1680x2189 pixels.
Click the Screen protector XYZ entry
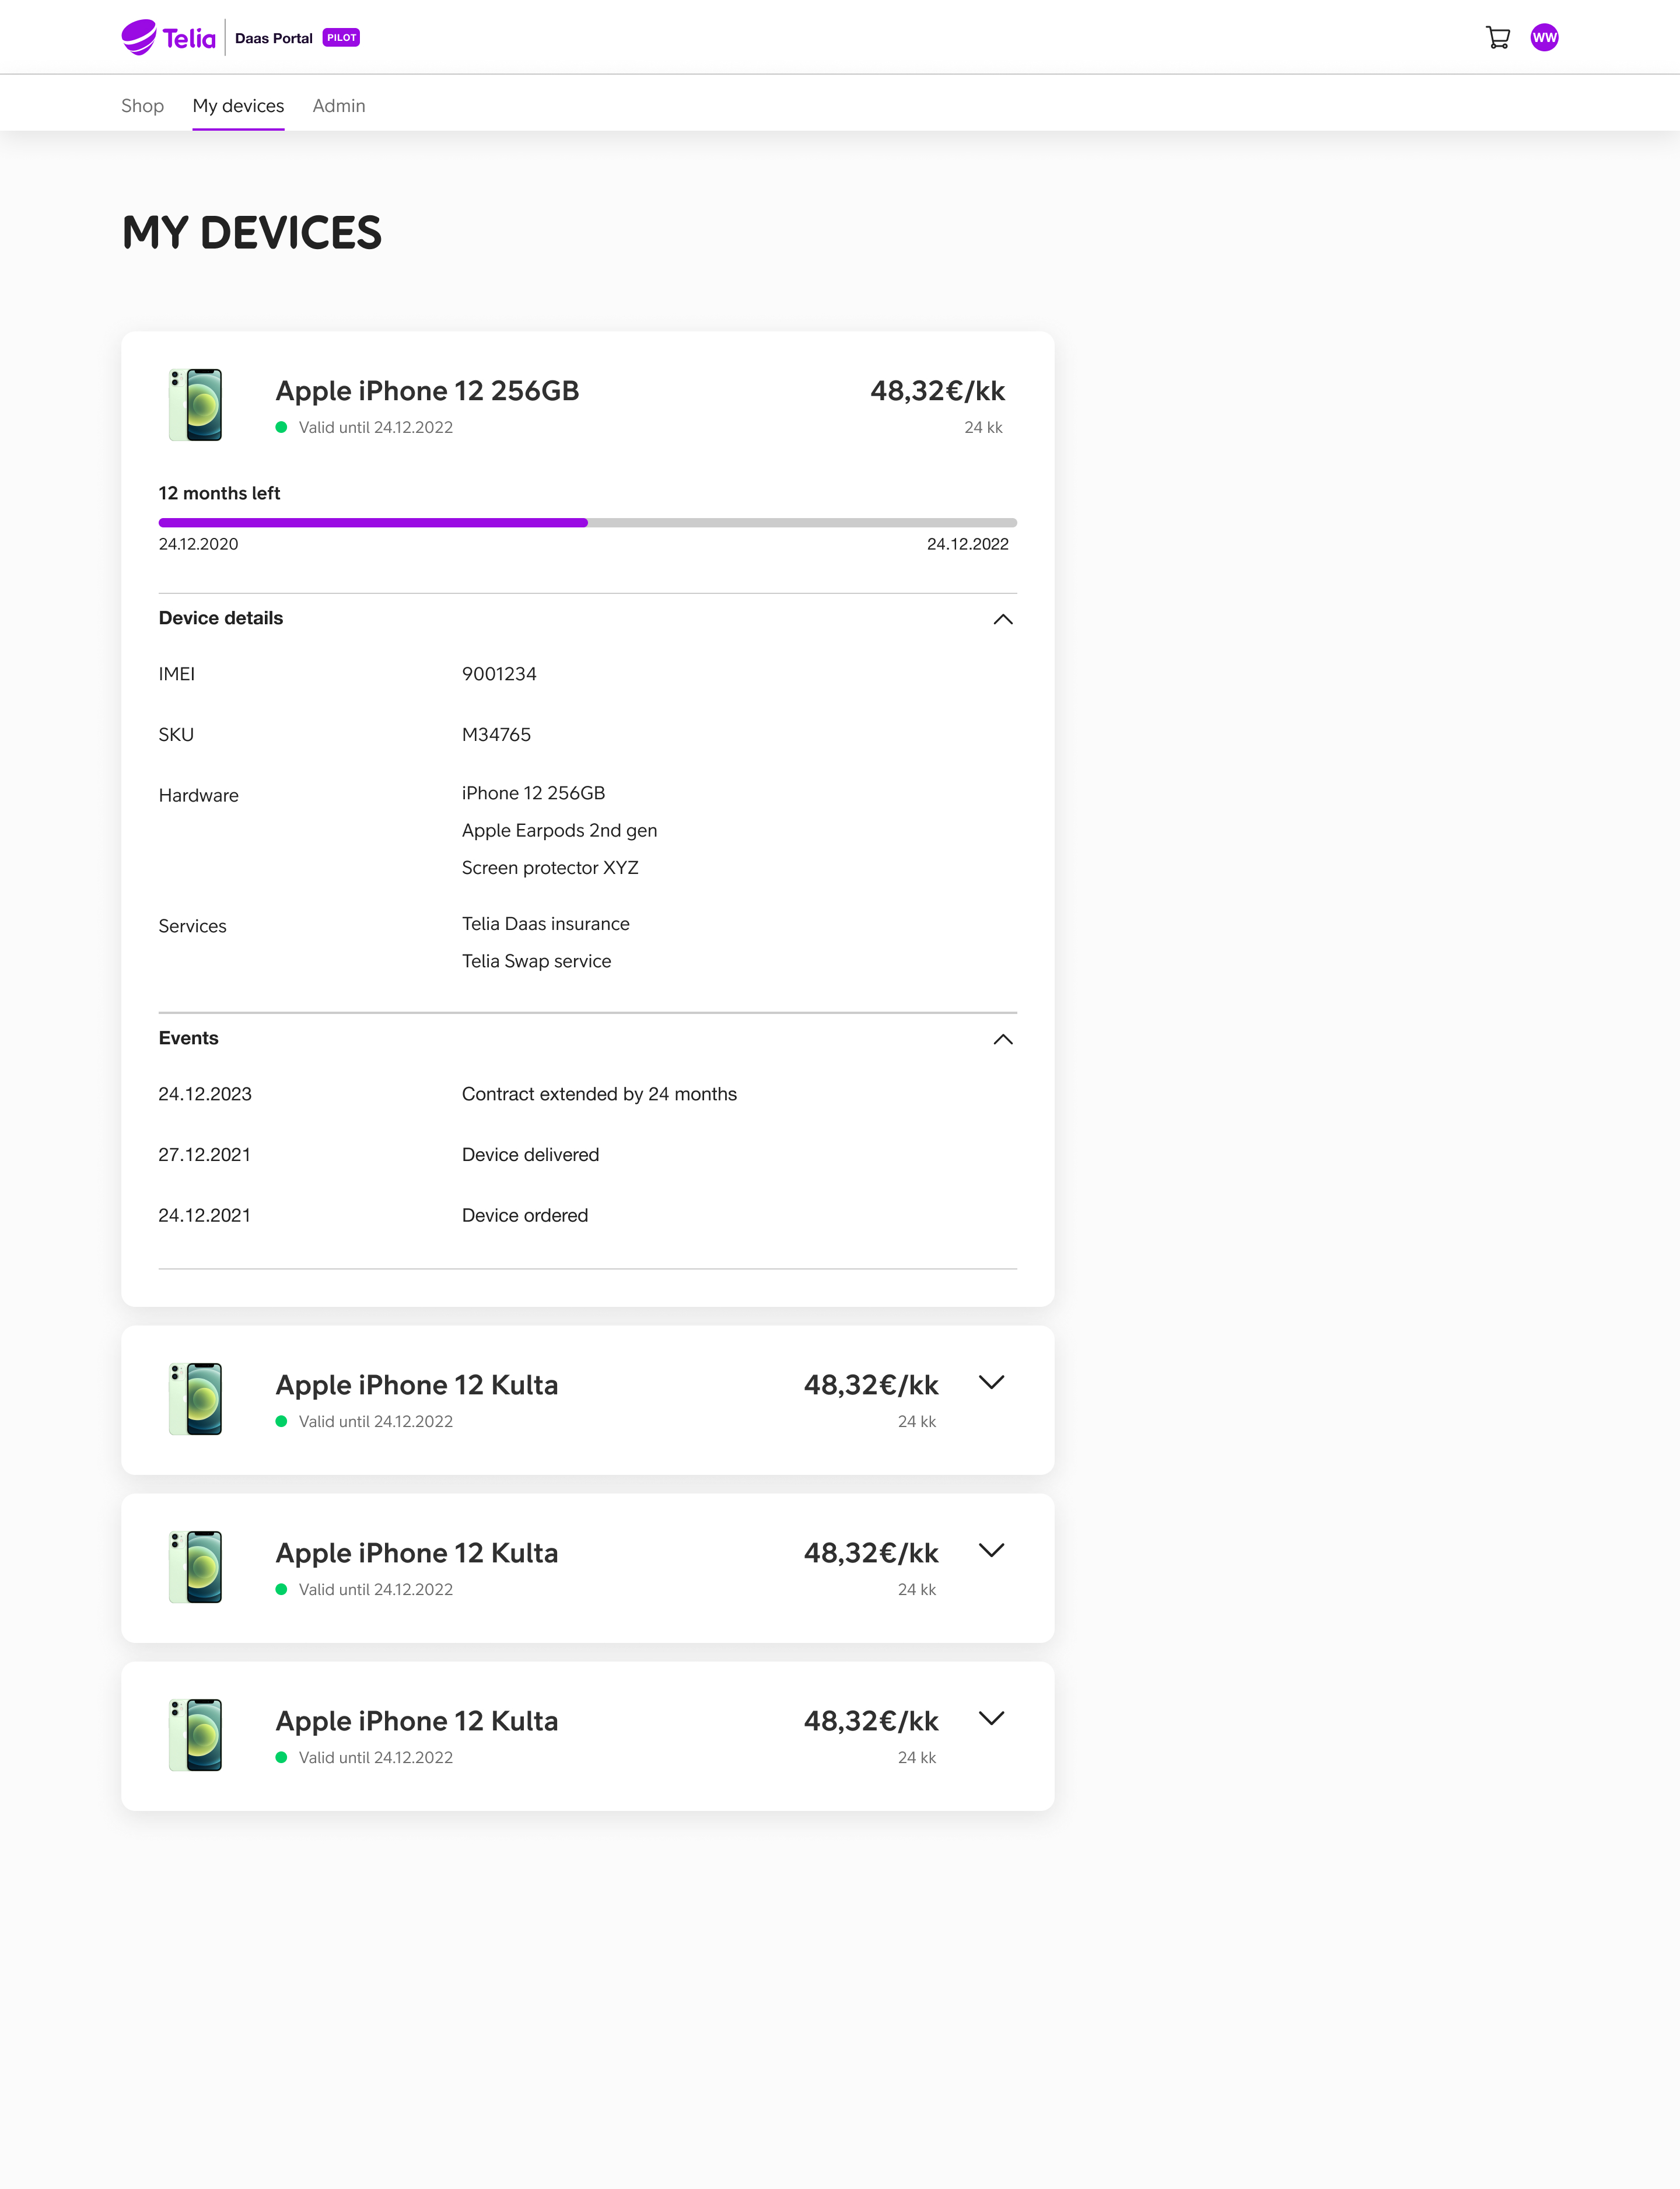[x=550, y=868]
